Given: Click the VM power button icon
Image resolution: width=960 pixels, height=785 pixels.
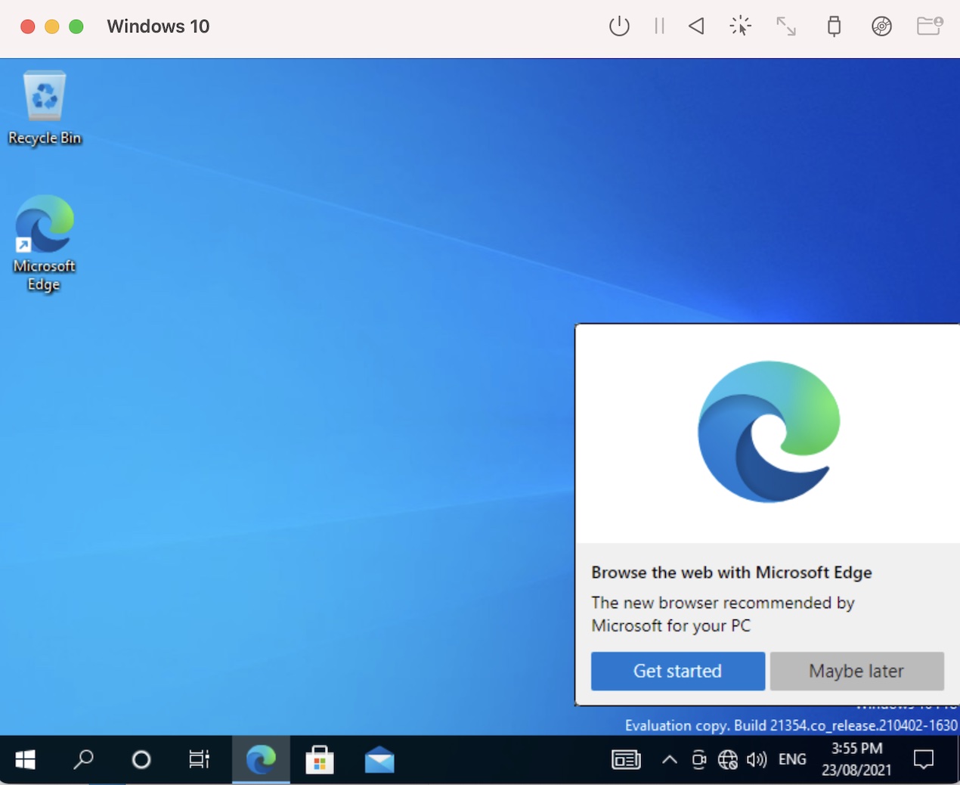Looking at the screenshot, I should [x=619, y=26].
